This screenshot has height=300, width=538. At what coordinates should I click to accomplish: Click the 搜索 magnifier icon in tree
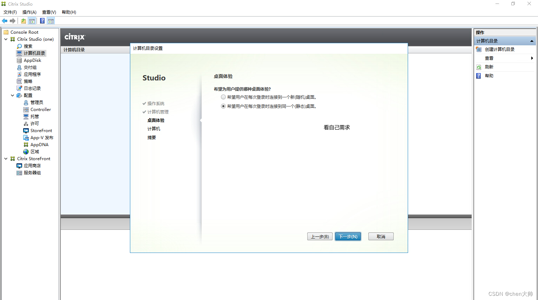tap(19, 46)
